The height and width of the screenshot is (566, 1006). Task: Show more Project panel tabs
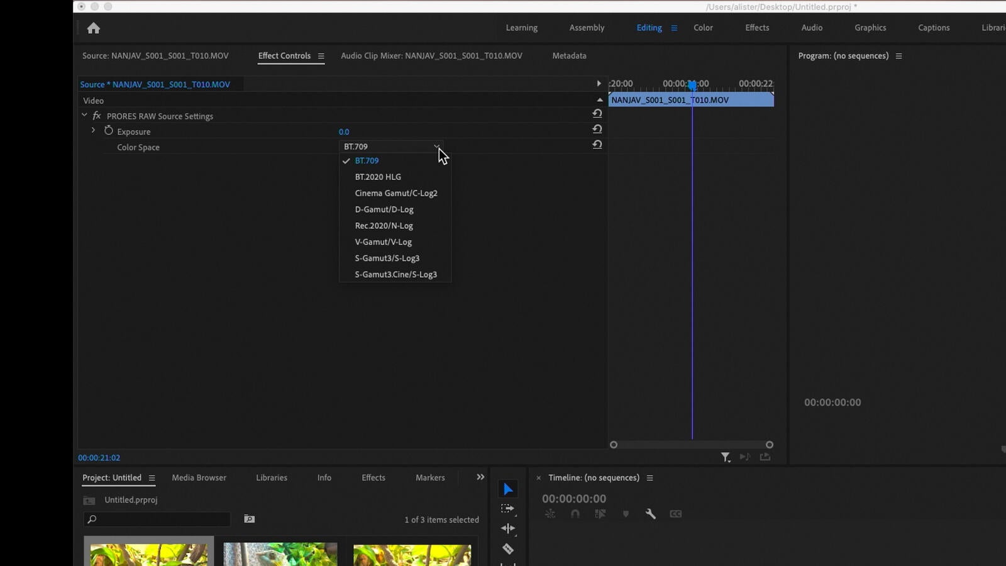click(x=480, y=477)
